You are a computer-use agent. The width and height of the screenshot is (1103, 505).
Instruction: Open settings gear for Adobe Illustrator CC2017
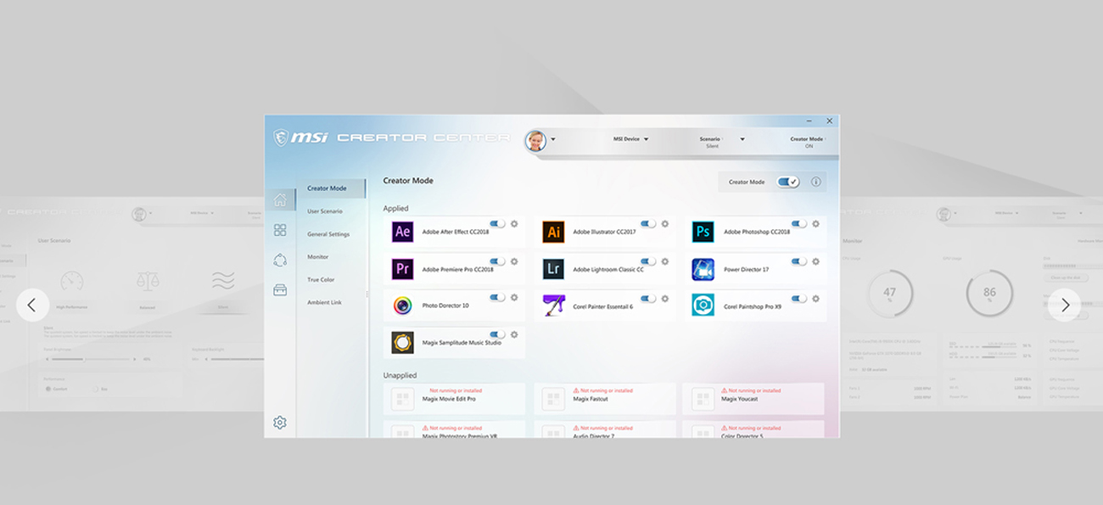tap(665, 224)
